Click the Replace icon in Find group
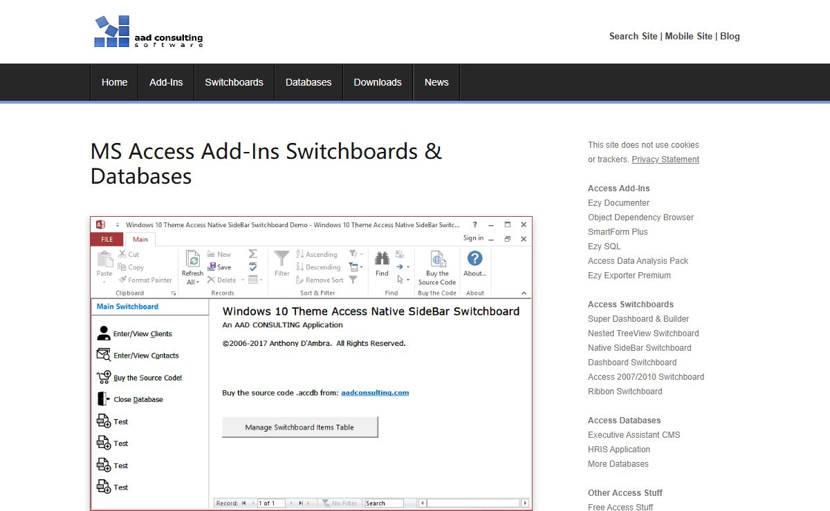Viewport: 830px width, 511px height. coord(400,254)
